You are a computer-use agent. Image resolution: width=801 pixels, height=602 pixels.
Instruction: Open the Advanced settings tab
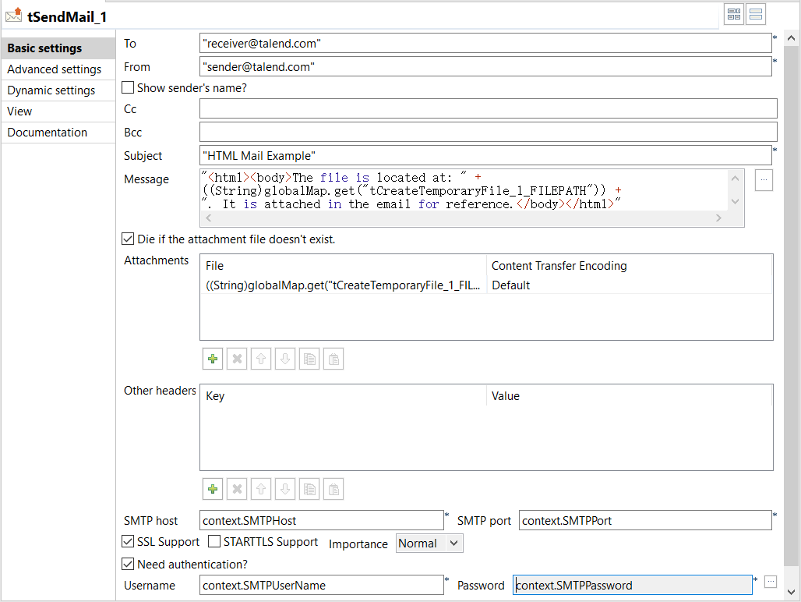click(55, 69)
